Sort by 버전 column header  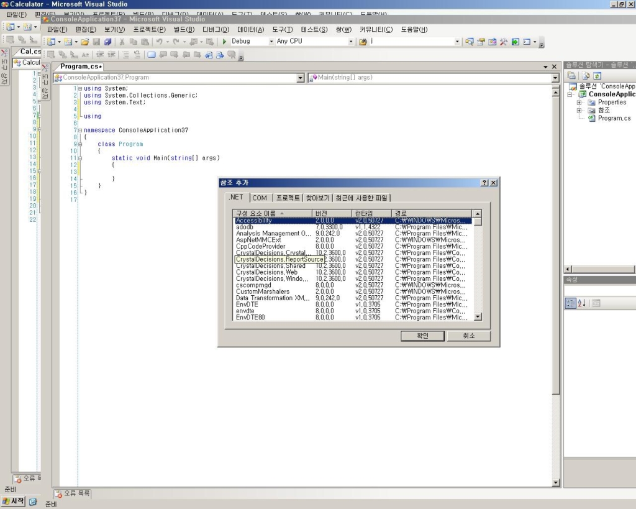point(332,214)
